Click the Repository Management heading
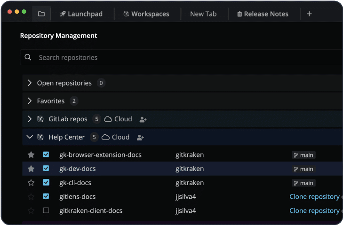The width and height of the screenshot is (343, 225). coord(58,36)
